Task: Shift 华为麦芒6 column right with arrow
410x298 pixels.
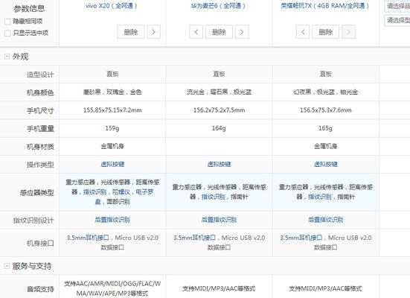Action: (x=242, y=32)
